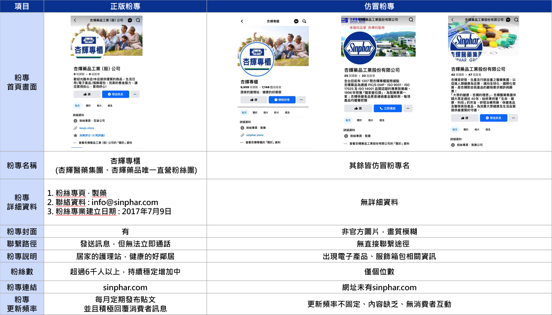This screenshot has width=552, height=315.
Task: Tap back arrow on the pill-cover page
Action: pos(453,19)
